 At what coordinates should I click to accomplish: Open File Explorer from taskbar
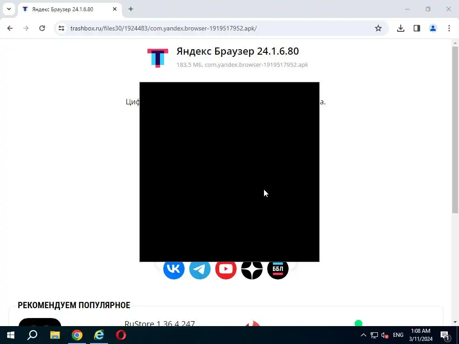click(x=55, y=335)
